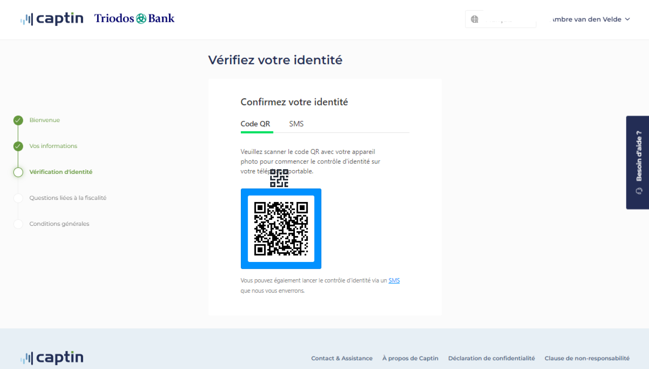Viewport: 649px width, 369px height.
Task: Select the Questions liées à la fiscalité step
Action: click(68, 198)
